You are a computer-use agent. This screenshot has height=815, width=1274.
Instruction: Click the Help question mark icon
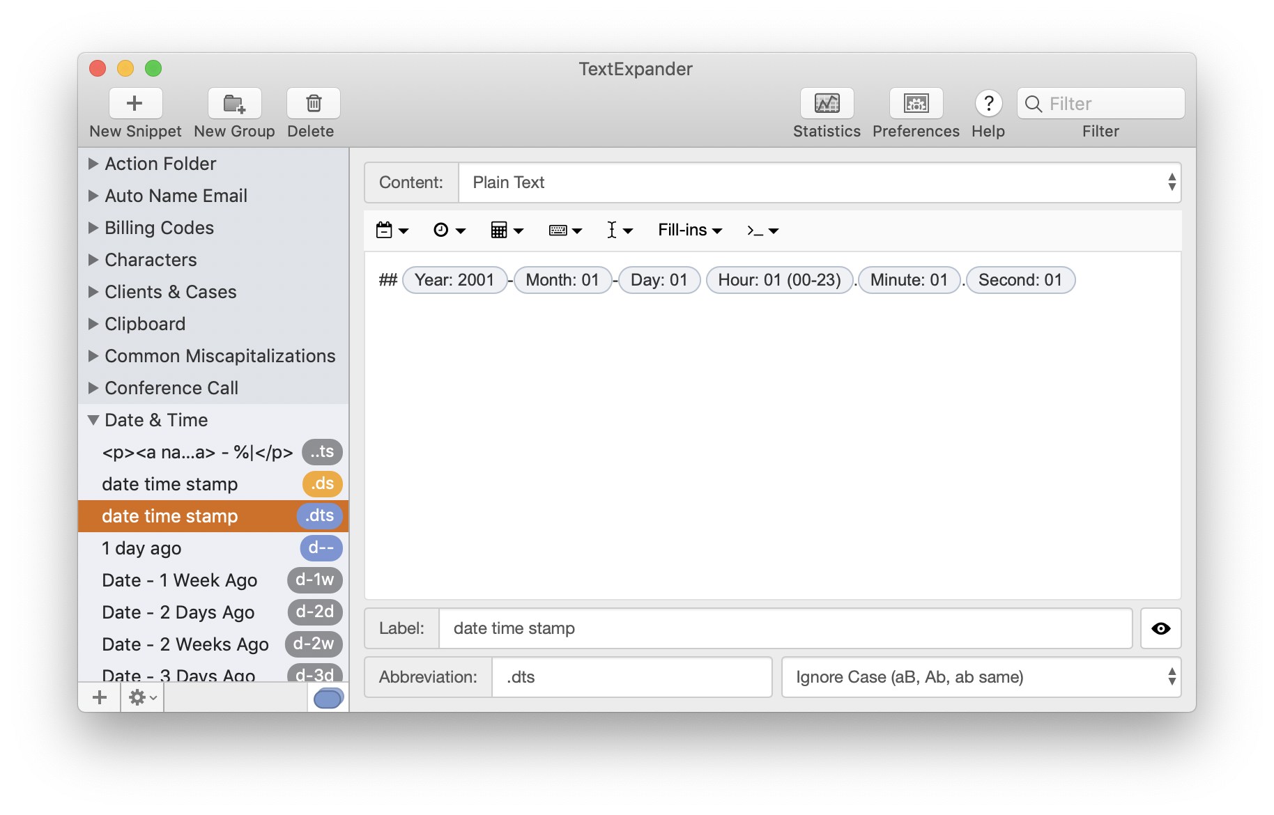coord(988,104)
